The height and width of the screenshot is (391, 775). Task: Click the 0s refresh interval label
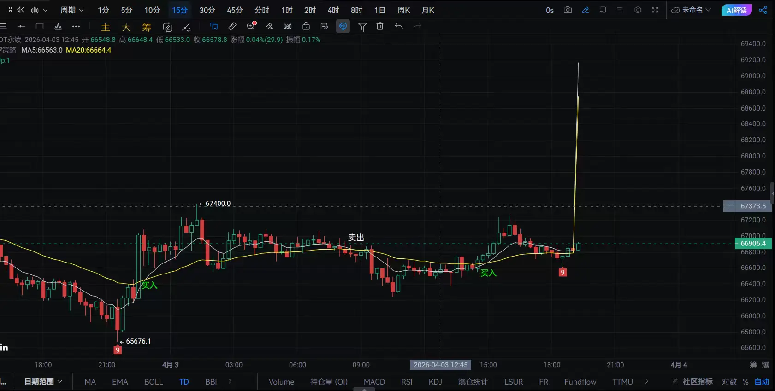(550, 10)
